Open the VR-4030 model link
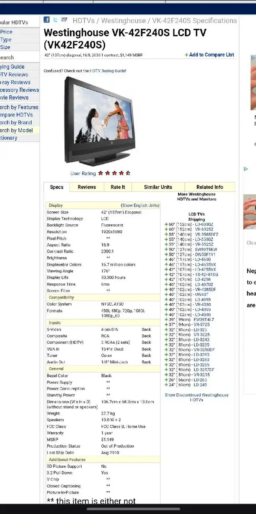 [202, 305]
